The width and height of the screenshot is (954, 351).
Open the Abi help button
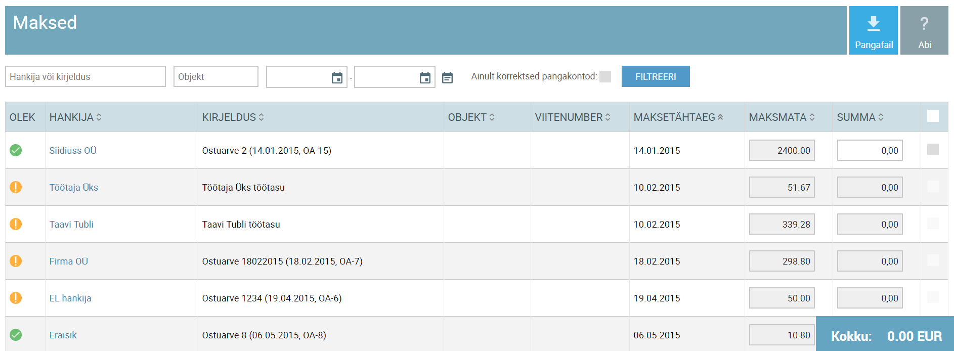tap(924, 30)
